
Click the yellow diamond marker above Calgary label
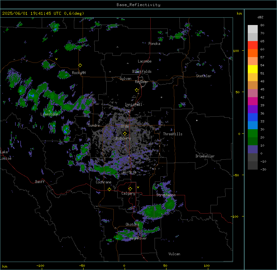click(x=130, y=189)
